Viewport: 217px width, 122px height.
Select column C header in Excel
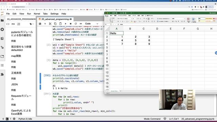[143, 29]
